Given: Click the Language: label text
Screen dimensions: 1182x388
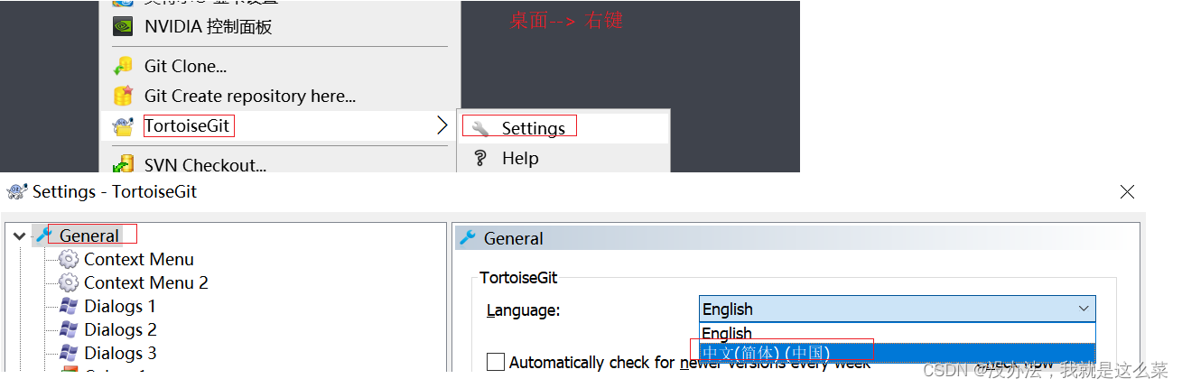Looking at the screenshot, I should (524, 310).
